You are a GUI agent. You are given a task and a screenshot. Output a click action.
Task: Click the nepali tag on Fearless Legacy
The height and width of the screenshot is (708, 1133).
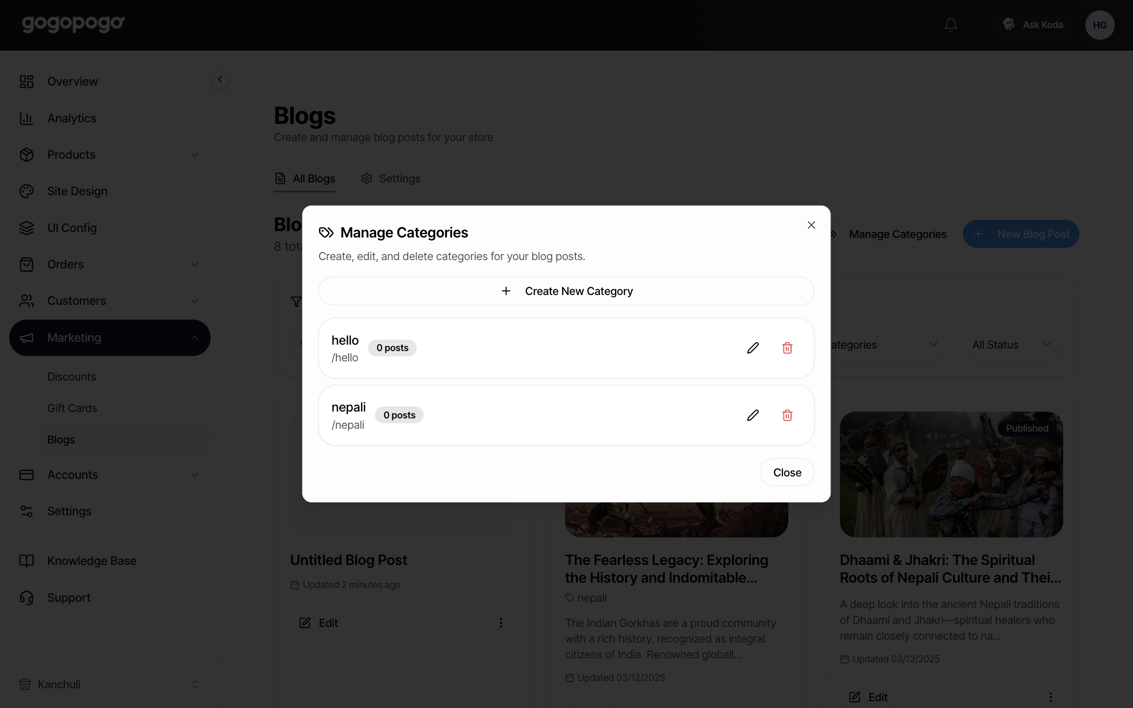click(586, 598)
